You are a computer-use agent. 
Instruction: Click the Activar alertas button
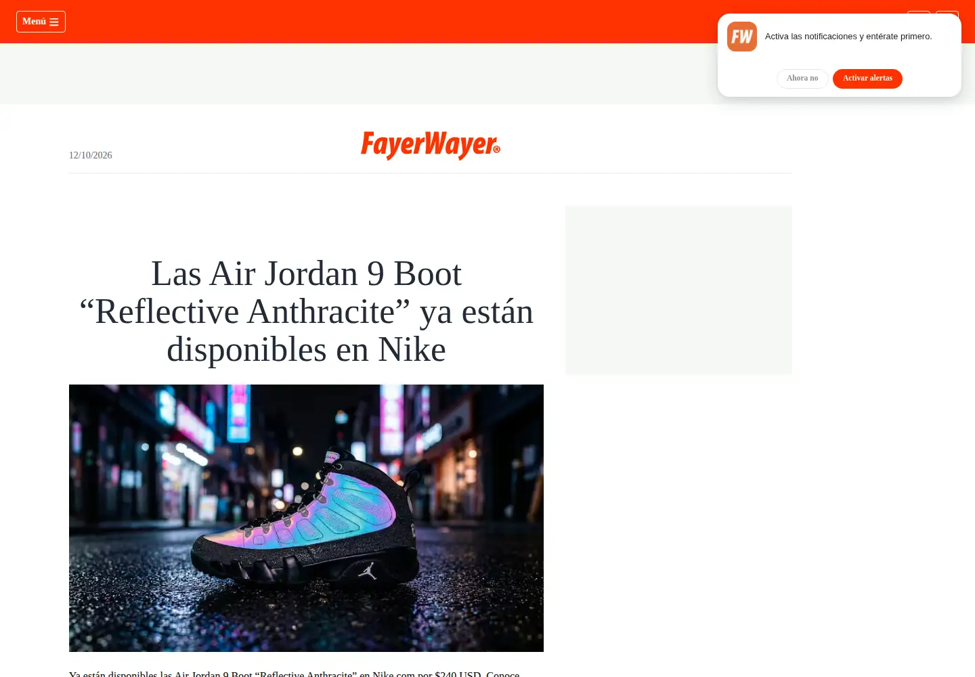pos(867,79)
